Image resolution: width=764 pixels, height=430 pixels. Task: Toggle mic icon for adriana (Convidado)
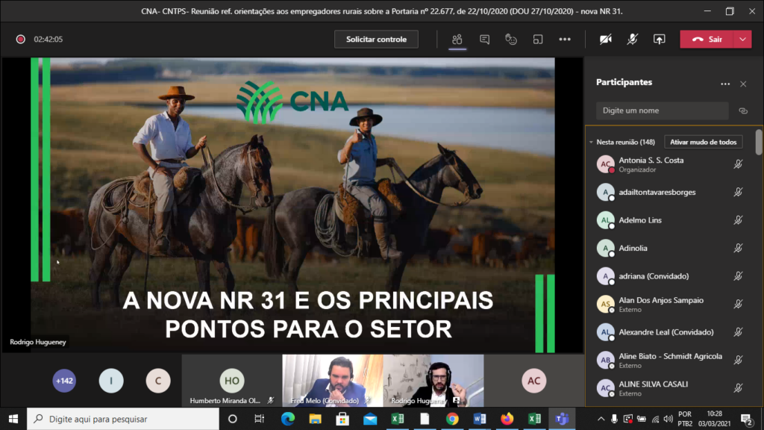pyautogui.click(x=738, y=276)
